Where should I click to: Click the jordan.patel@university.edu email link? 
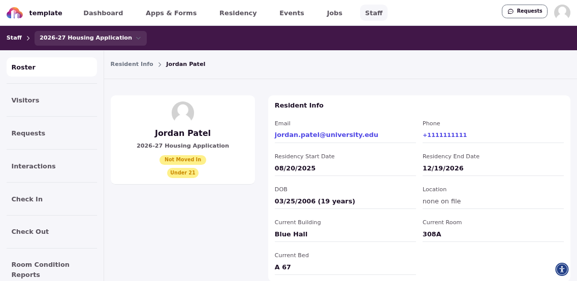[x=327, y=135]
